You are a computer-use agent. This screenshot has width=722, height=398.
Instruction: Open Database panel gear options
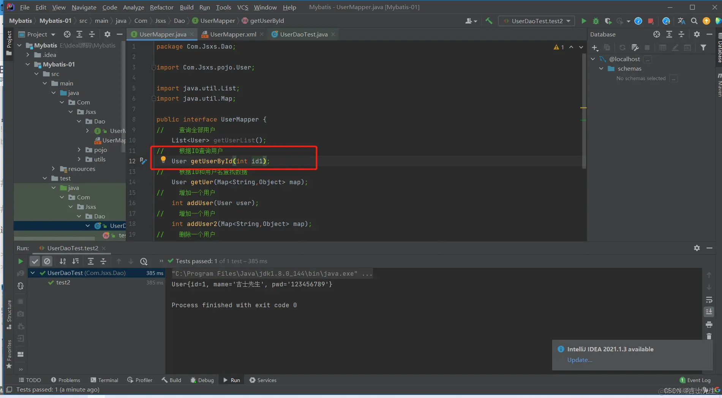tap(697, 34)
